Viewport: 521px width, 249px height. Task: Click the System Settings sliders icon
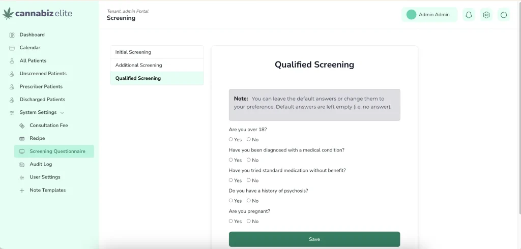click(x=12, y=112)
